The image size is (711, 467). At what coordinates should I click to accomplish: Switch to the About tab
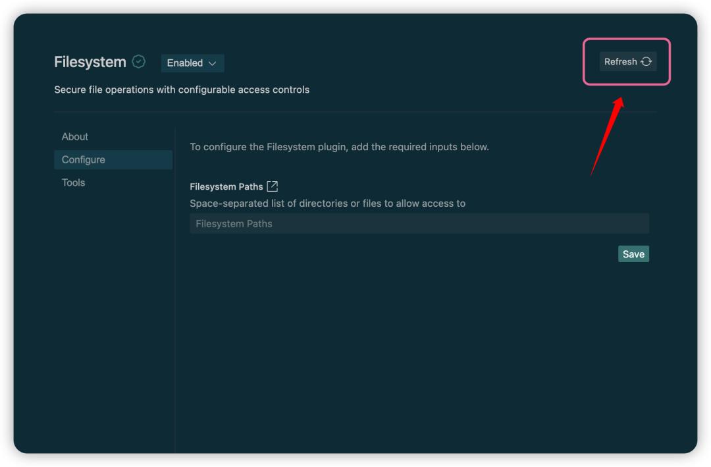coord(75,137)
